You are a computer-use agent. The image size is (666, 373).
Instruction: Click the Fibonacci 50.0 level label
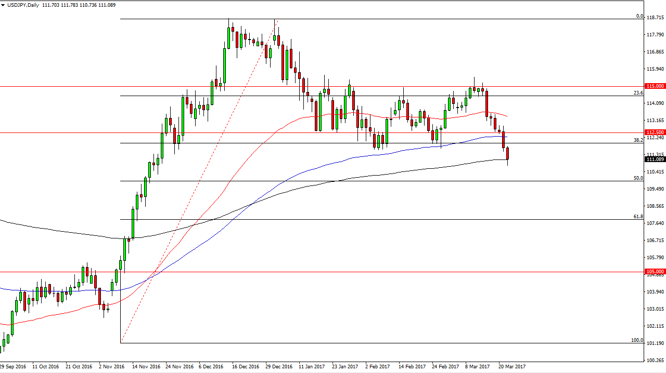click(x=638, y=178)
